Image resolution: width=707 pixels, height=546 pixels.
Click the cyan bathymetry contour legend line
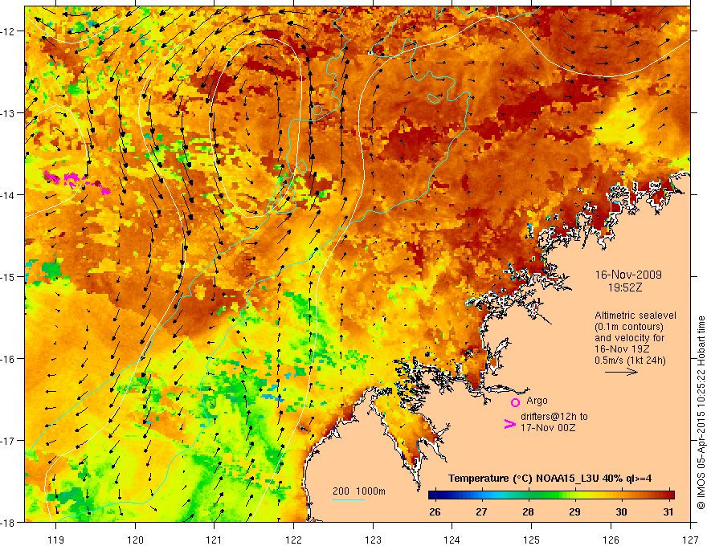pyautogui.click(x=348, y=499)
